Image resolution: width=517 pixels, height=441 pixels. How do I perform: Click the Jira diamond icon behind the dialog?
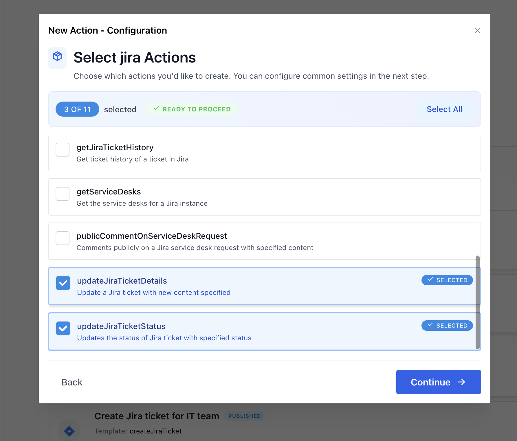tap(69, 431)
